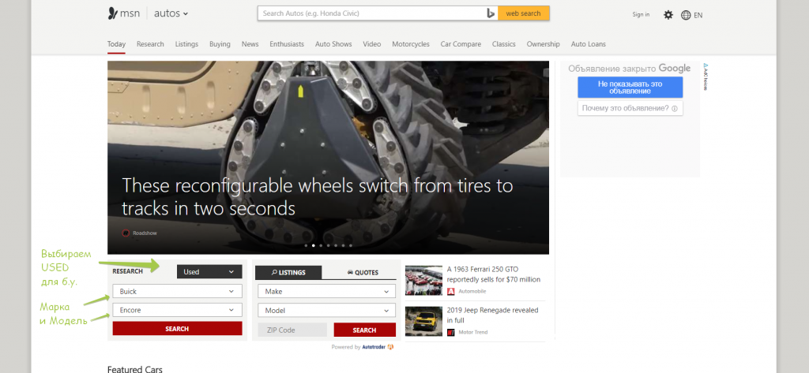The width and height of the screenshot is (809, 373).
Task: Click the yellow Jeep Renegade thumbnail
Action: [x=423, y=322]
